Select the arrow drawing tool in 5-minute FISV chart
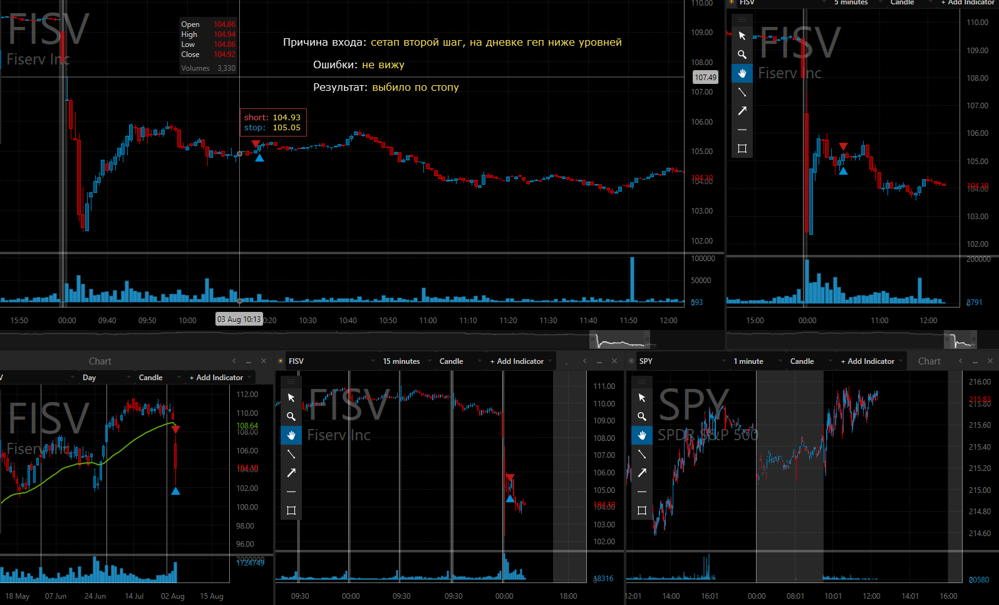Viewport: 999px width, 605px height. point(742,111)
